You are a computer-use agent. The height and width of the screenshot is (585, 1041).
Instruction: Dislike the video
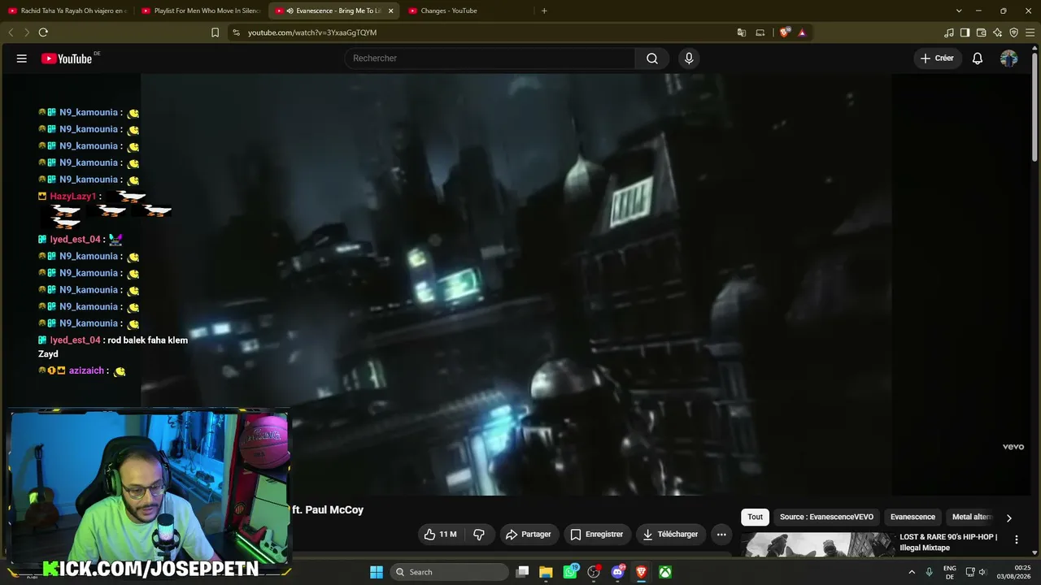pyautogui.click(x=479, y=535)
